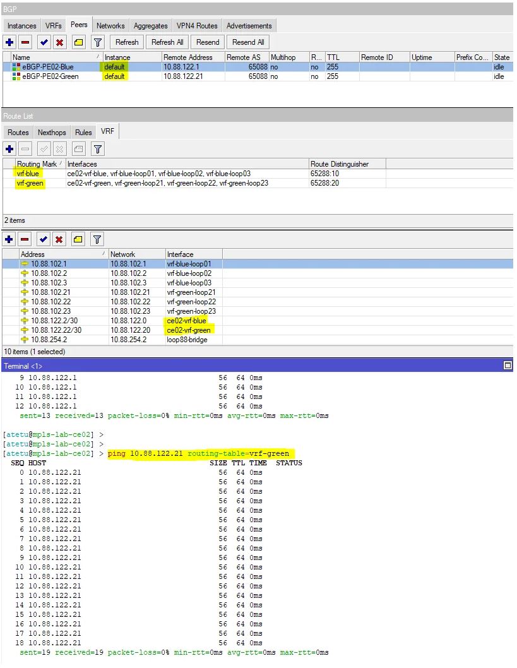
Task: Sort addresses by Interface column header
Action: coord(194,254)
